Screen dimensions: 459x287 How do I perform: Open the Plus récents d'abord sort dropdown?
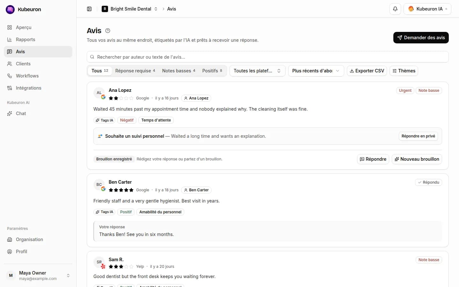pos(316,71)
